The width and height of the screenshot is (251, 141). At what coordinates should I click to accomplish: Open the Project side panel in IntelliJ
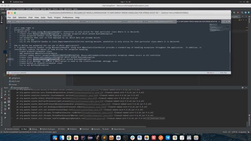[x=2, y=19]
